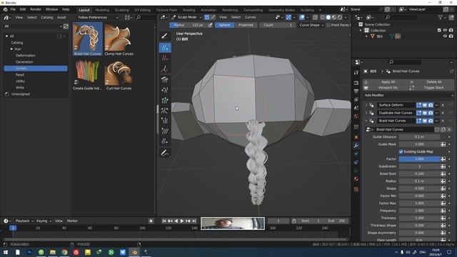Switch to the Shading workspace tab
The width and height of the screenshot is (457, 257).
coord(189,10)
